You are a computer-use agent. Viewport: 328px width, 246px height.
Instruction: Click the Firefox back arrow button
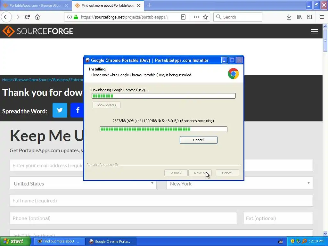pyautogui.click(x=6, y=17)
